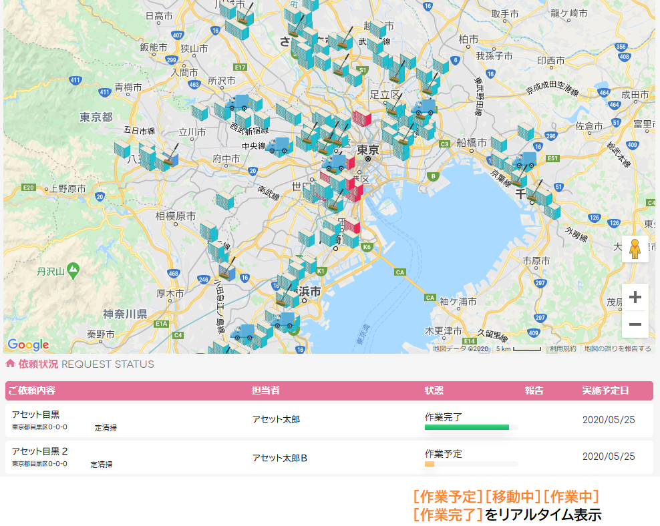The width and height of the screenshot is (660, 526).
Task: Click the 相模原市 city label
Action: [176, 216]
